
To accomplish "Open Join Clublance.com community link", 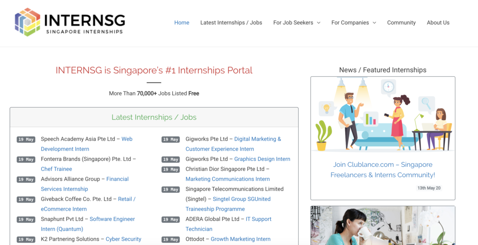I will click(383, 170).
